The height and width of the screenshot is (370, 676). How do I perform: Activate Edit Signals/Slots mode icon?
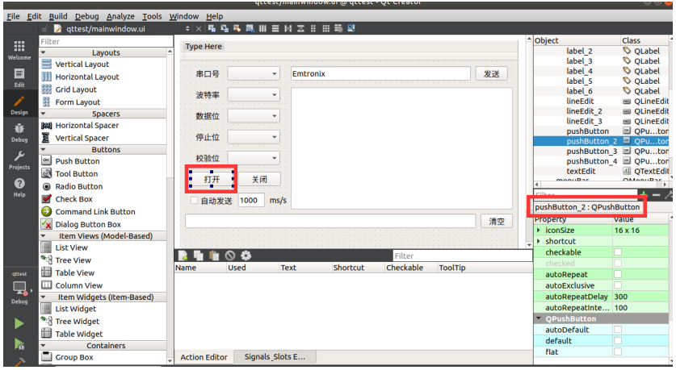coord(225,28)
